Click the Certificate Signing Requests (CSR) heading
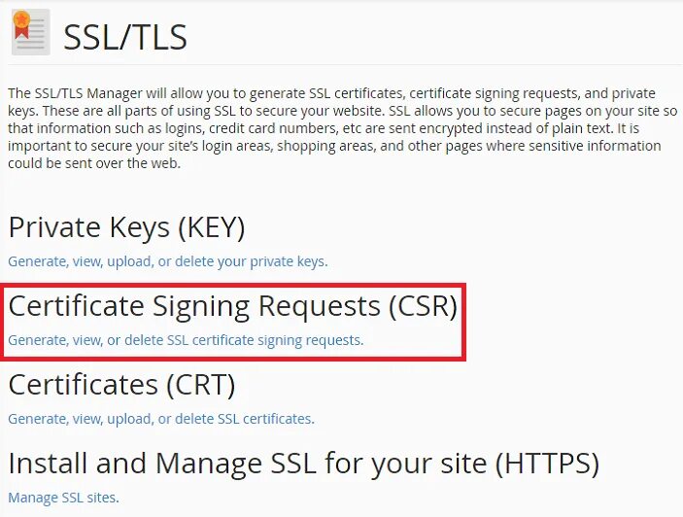 [x=233, y=306]
